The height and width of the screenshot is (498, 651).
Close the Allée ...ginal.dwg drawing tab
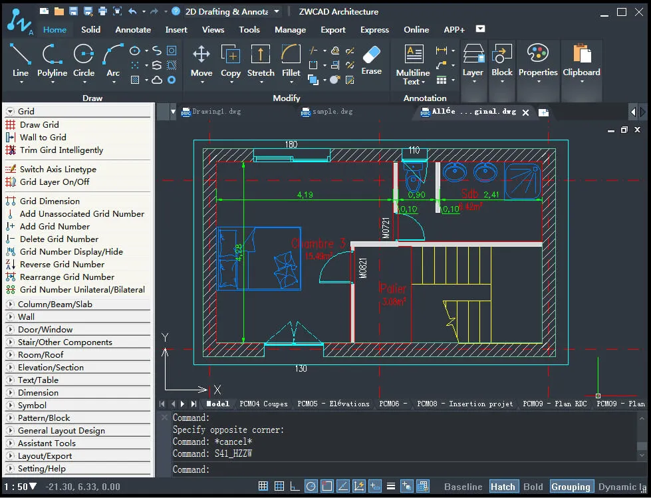tap(526, 112)
